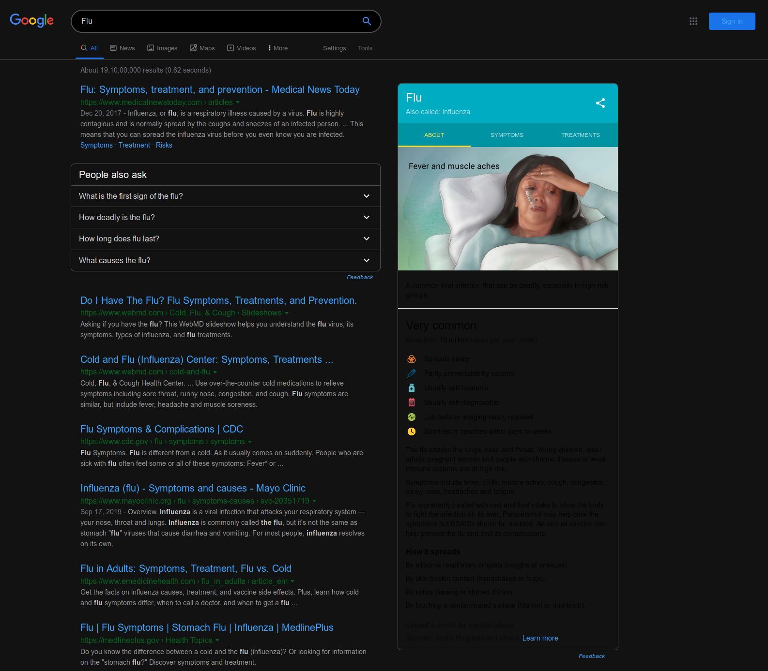Click the results count text
This screenshot has height=671, width=768.
click(x=146, y=70)
